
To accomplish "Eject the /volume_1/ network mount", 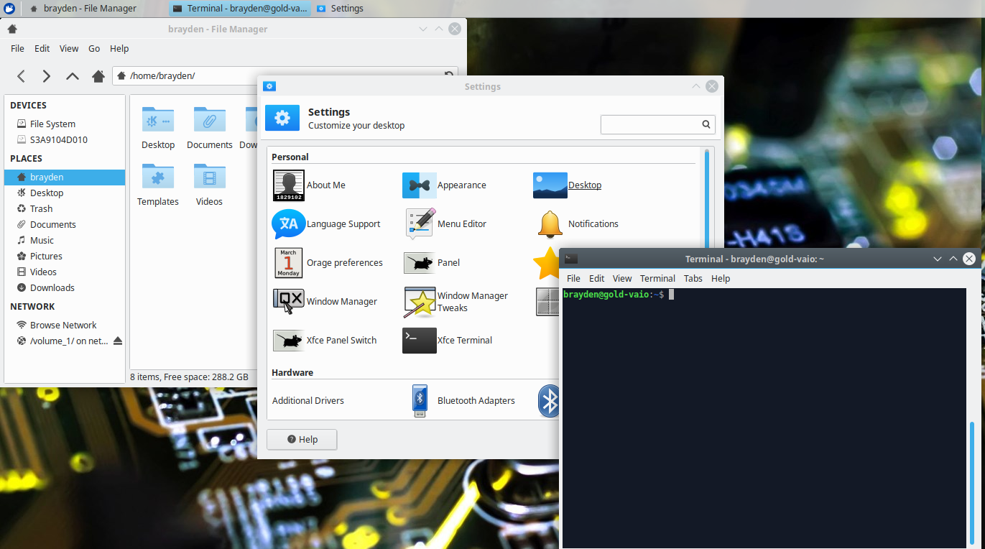I will [x=118, y=341].
